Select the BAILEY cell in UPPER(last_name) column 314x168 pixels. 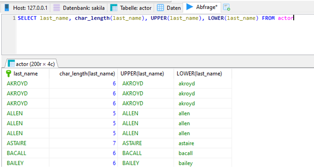(x=131, y=163)
